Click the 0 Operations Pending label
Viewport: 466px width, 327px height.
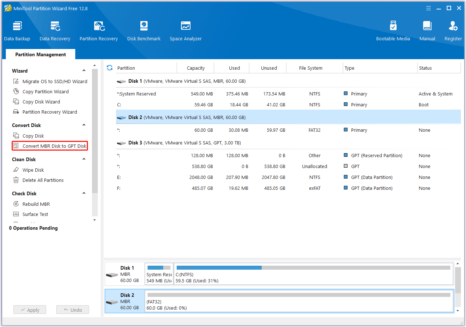(33, 228)
